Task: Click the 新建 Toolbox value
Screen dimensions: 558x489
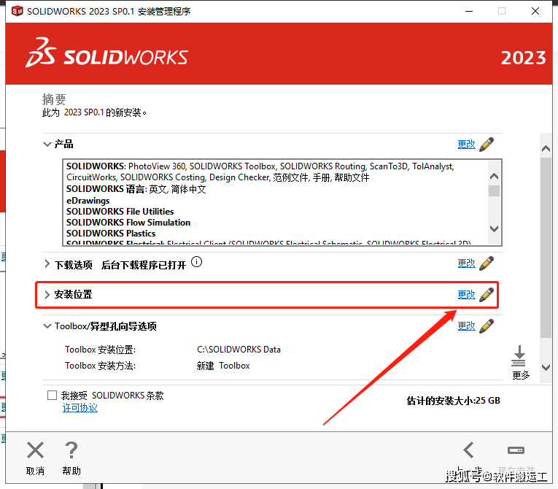Action: (x=223, y=366)
